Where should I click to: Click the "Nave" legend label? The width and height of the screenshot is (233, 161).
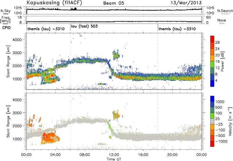point(222,20)
